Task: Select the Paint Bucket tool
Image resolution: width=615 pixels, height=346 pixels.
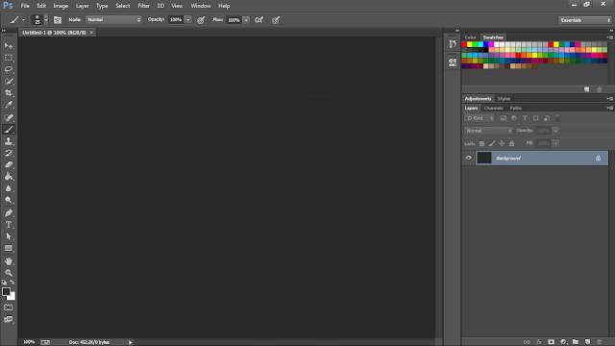Action: (9, 177)
